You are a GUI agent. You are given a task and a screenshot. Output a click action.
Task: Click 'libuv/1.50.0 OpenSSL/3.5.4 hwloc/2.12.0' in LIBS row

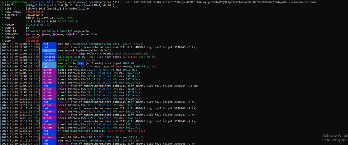57,8
